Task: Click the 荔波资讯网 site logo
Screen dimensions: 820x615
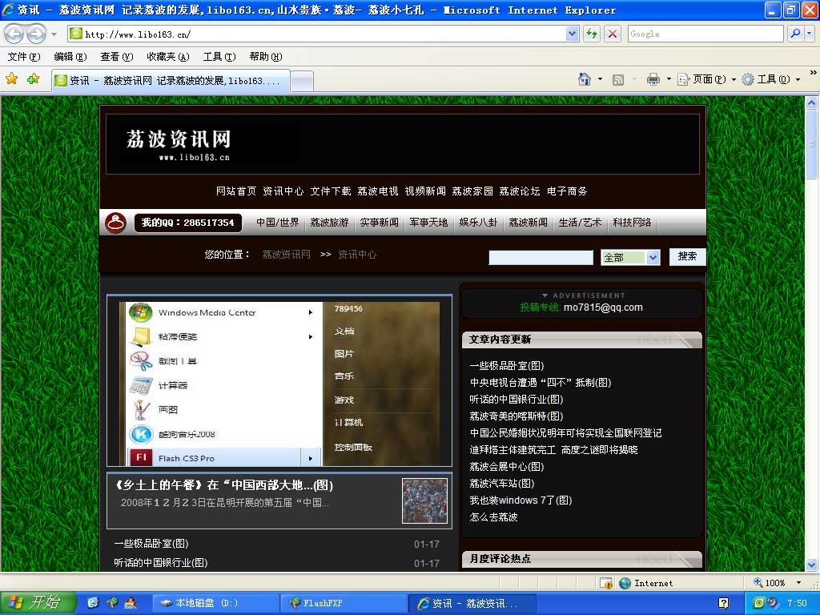Action: coord(178,144)
